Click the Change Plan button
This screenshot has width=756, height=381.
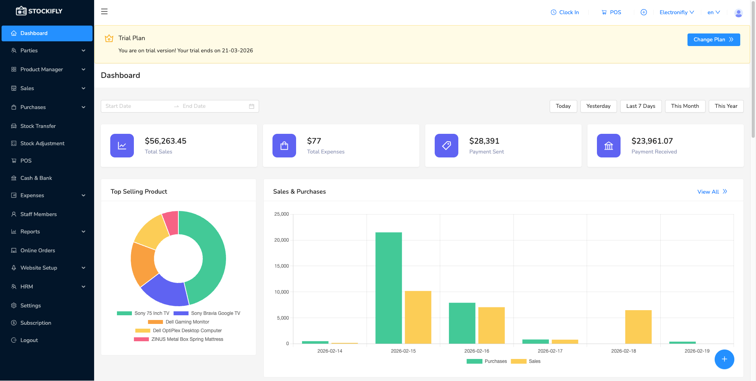713,39
